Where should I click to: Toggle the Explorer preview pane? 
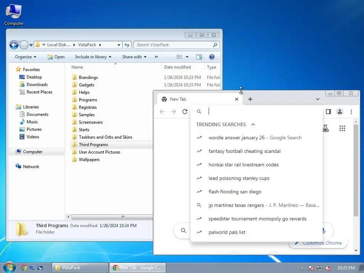click(x=199, y=57)
